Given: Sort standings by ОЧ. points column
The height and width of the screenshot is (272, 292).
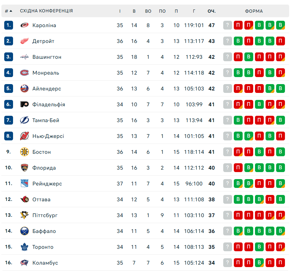Looking at the screenshot, I should [212, 11].
